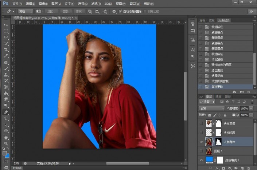Open the 滤镜 menu
Screen dimensions: 257x170
click(x=96, y=3)
